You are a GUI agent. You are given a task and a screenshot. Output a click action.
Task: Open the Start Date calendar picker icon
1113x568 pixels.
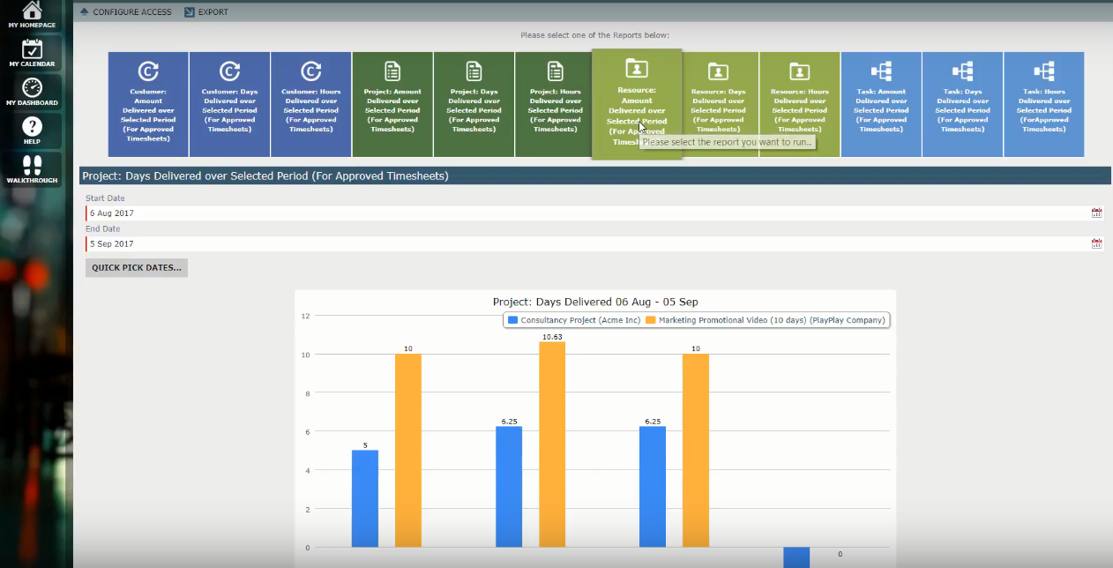coord(1096,213)
